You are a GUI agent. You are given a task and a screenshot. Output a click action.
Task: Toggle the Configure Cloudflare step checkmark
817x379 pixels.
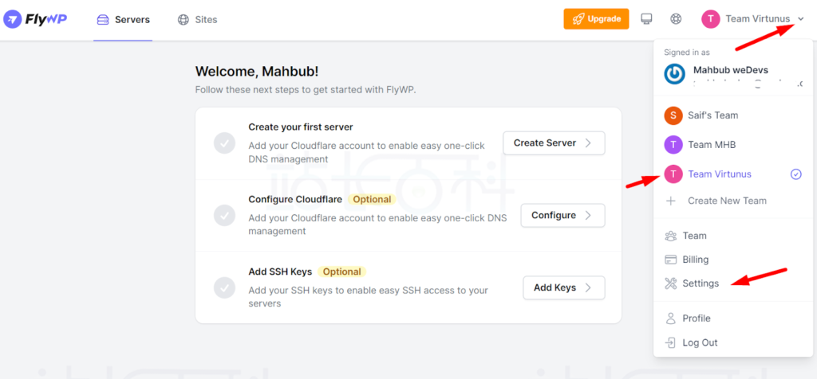pyautogui.click(x=224, y=215)
